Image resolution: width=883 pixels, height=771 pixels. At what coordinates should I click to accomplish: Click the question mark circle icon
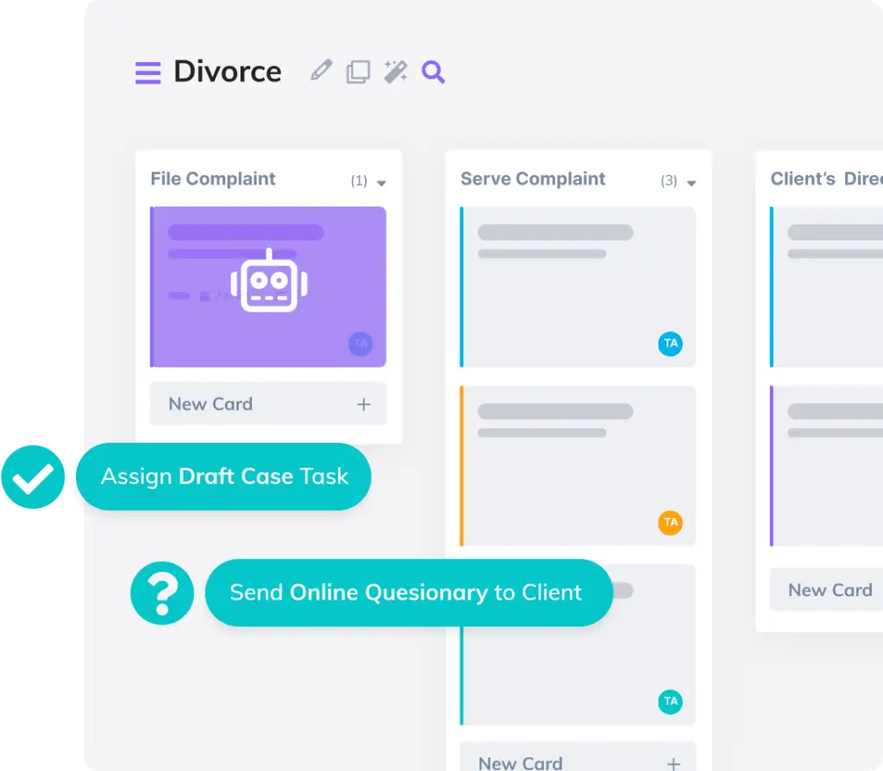tap(162, 593)
